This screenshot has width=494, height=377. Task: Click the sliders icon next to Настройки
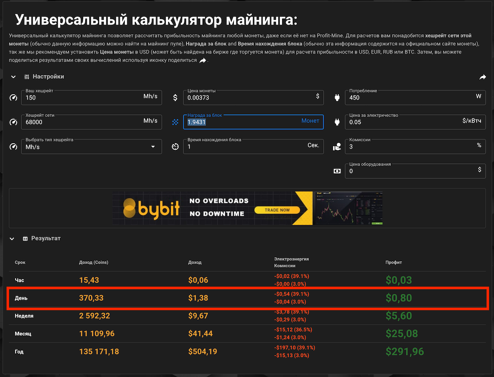(x=27, y=77)
